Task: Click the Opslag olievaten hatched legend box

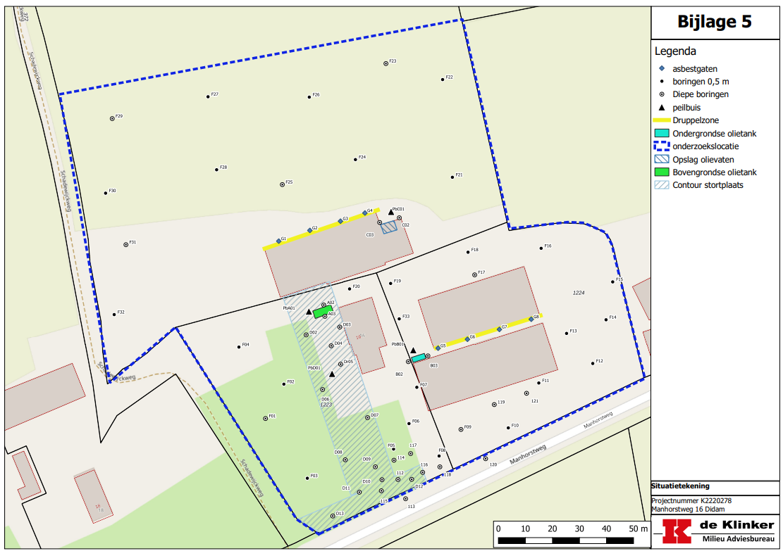Action: tap(662, 160)
